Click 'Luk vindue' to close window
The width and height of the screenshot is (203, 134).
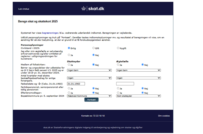pos(23,9)
